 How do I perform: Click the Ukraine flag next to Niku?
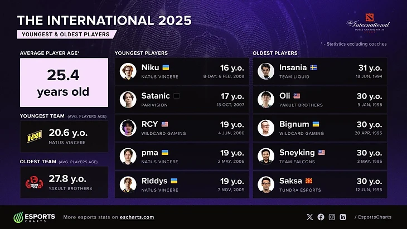[165, 67]
